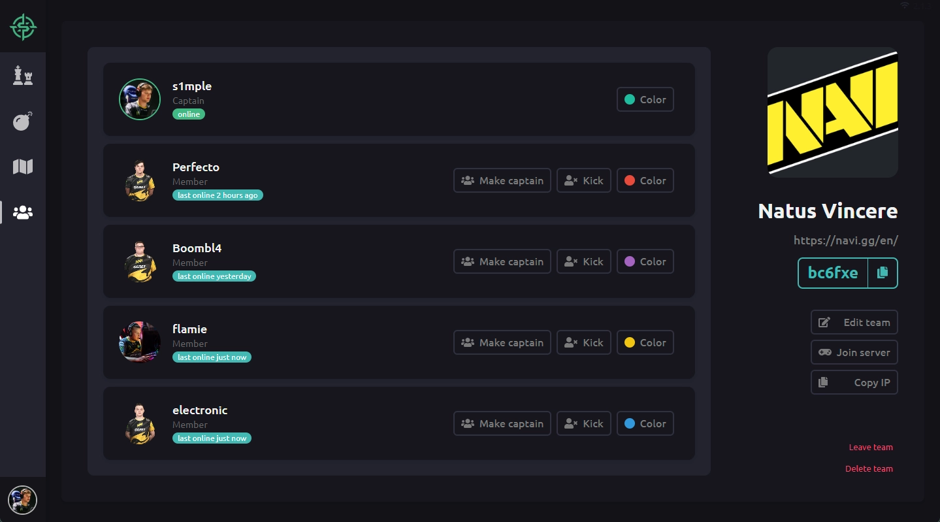940x522 pixels.
Task: Make electronic the team captain
Action: click(502, 423)
